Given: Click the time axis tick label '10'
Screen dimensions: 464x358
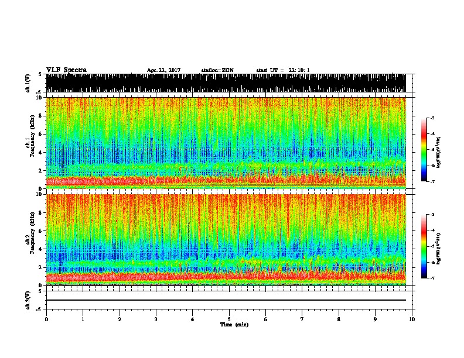Looking at the screenshot, I should click(x=412, y=319).
